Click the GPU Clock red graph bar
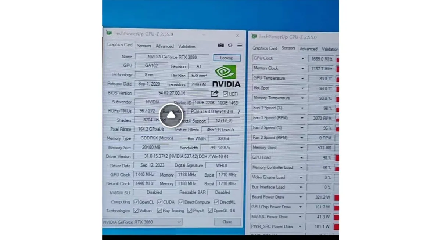This screenshot has width=441, height=240. point(337,59)
